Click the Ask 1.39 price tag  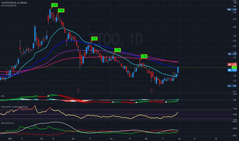232,65
